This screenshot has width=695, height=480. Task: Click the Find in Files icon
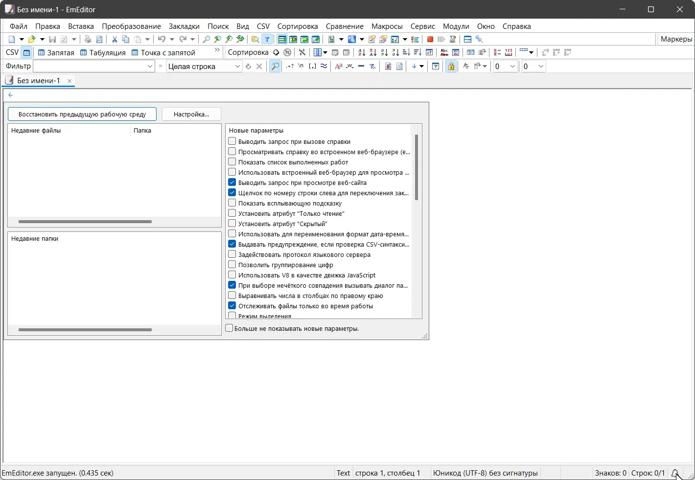click(x=255, y=39)
